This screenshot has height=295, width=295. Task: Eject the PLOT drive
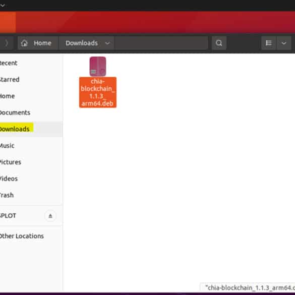[50, 216]
